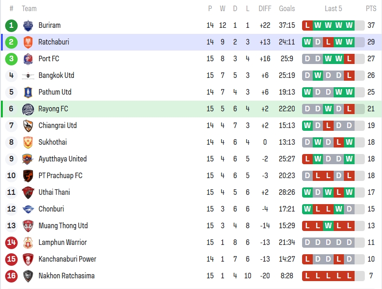Click the Pathum Utd club badge
The image size is (382, 289).
(x=28, y=92)
